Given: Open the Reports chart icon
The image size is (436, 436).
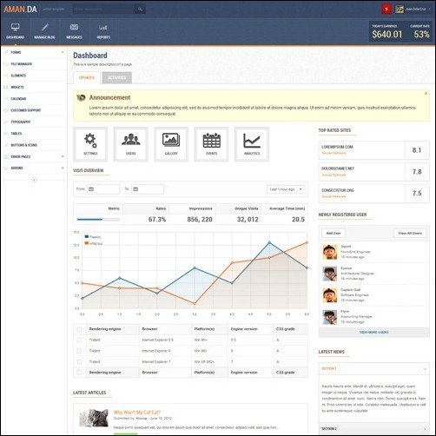Looking at the screenshot, I should click(103, 28).
